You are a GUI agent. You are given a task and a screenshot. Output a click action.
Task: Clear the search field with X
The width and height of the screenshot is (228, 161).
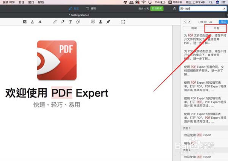click(224, 9)
